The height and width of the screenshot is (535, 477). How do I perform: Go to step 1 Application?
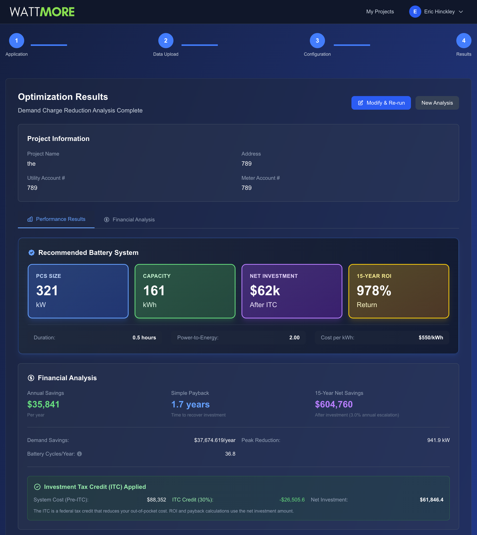tap(16, 41)
